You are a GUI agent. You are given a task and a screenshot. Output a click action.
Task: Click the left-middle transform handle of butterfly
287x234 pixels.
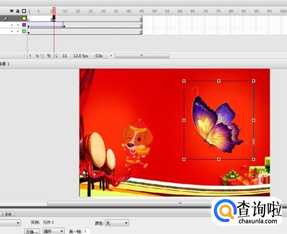184,120
